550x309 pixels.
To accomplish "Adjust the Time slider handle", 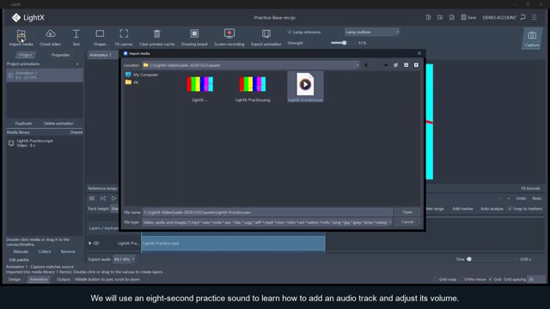I will [469, 259].
